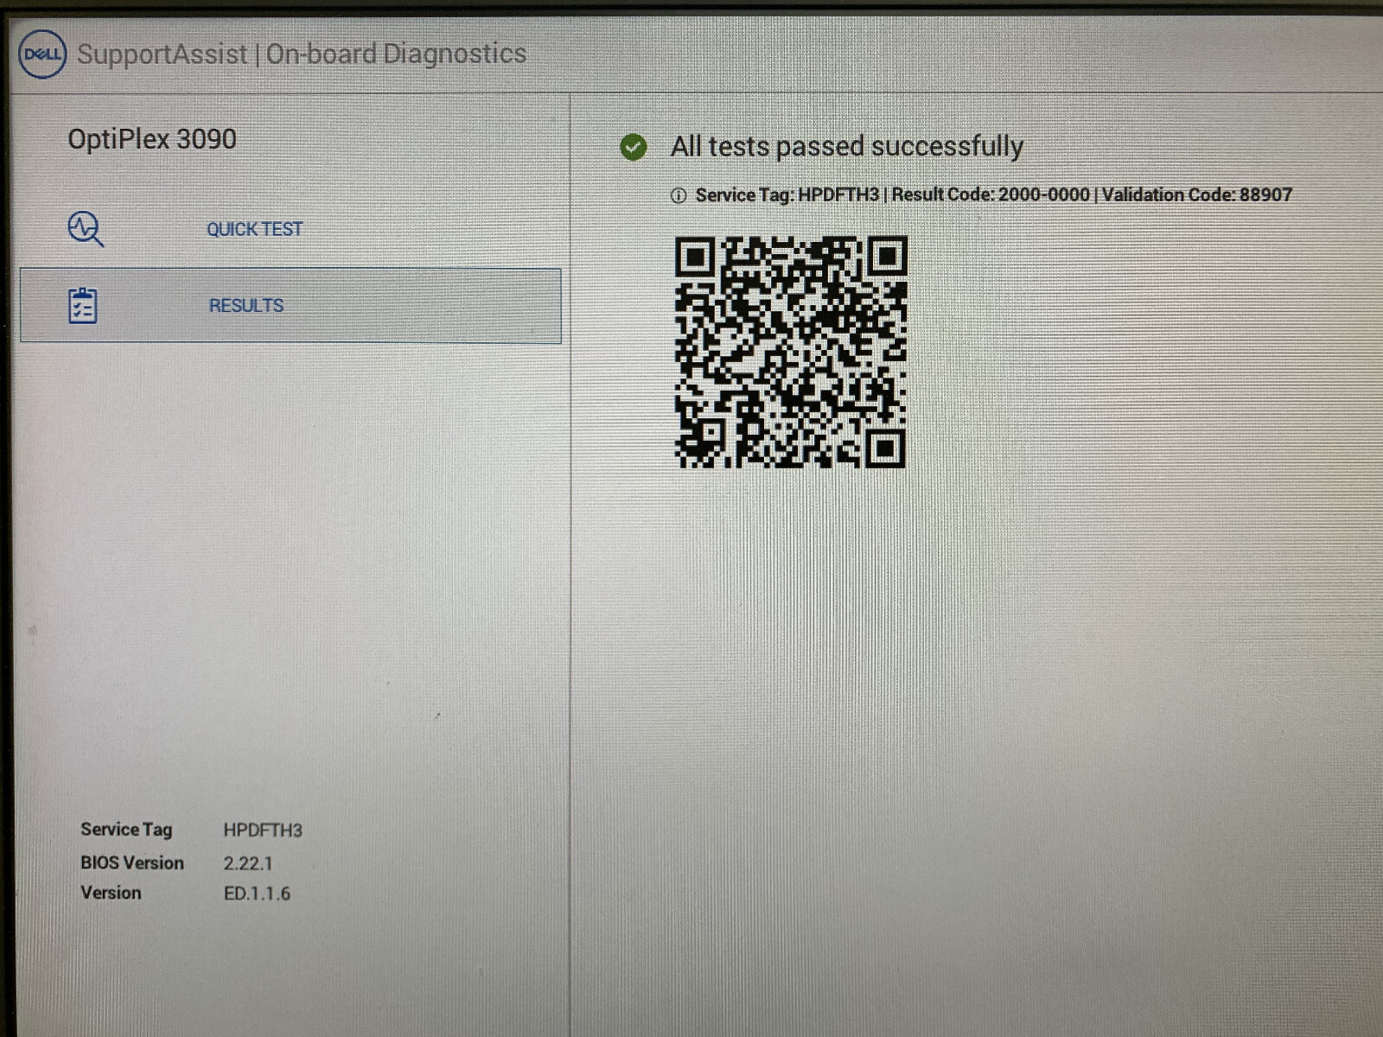Click the SupportAssist On-board Diagnostics title
Image resolution: width=1383 pixels, height=1037 pixels.
(x=302, y=54)
